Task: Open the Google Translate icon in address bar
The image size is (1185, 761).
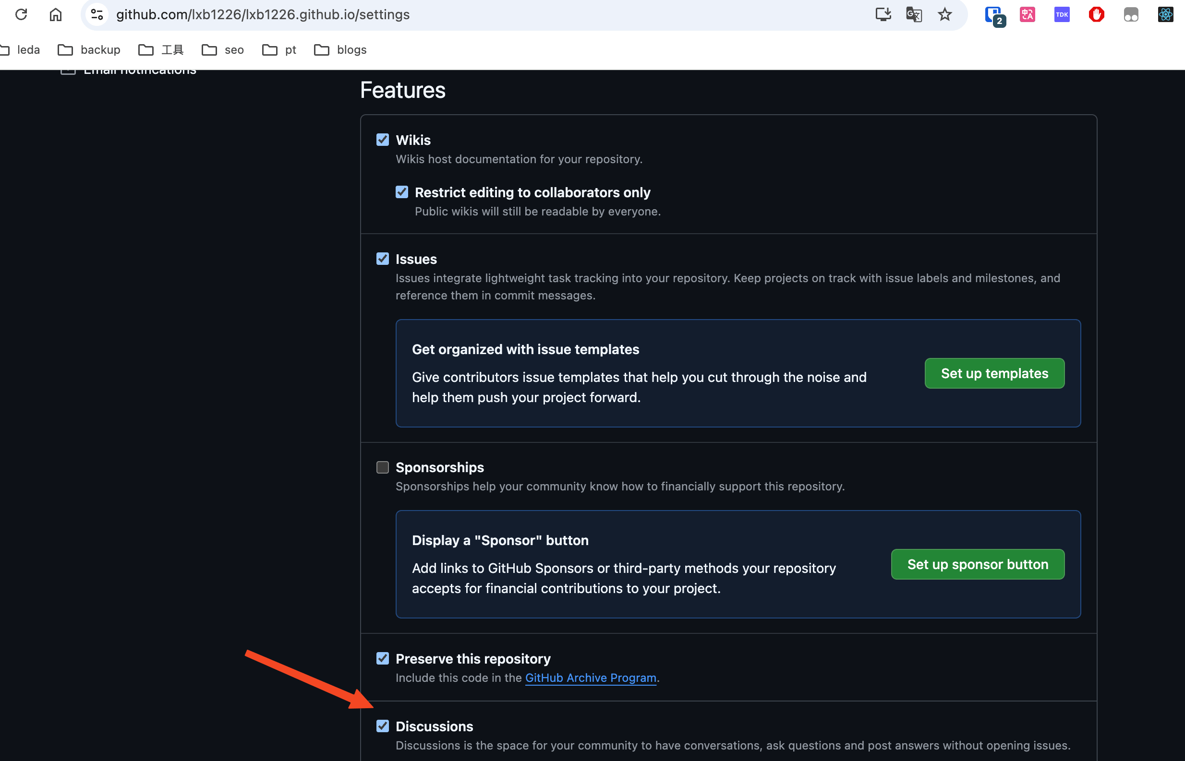Action: (914, 14)
